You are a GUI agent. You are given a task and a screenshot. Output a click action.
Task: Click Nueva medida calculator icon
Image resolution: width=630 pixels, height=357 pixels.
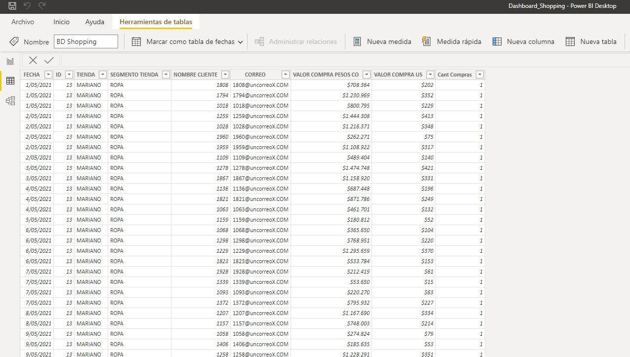click(357, 41)
